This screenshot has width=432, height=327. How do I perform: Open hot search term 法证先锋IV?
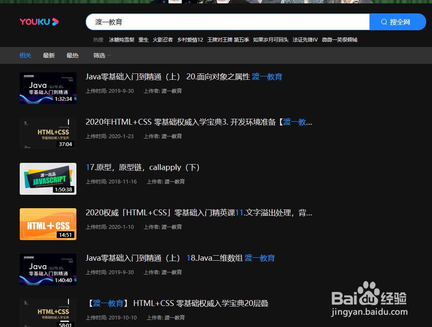[x=305, y=40]
